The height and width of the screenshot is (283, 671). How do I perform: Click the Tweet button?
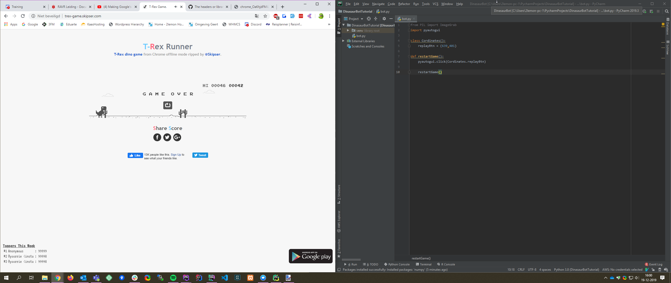pyautogui.click(x=200, y=155)
